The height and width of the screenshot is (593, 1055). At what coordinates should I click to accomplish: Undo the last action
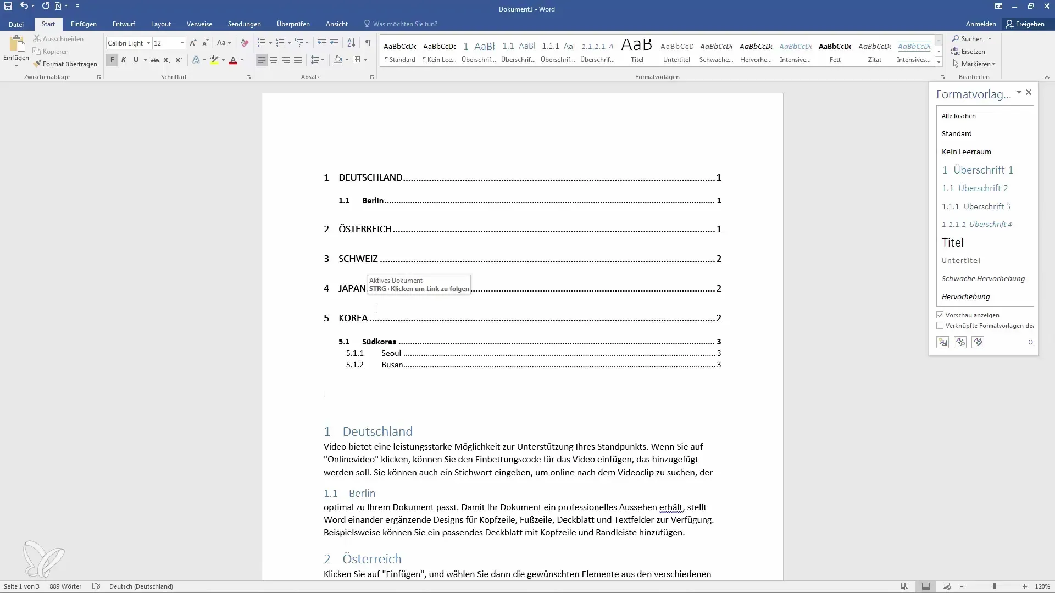click(x=24, y=6)
